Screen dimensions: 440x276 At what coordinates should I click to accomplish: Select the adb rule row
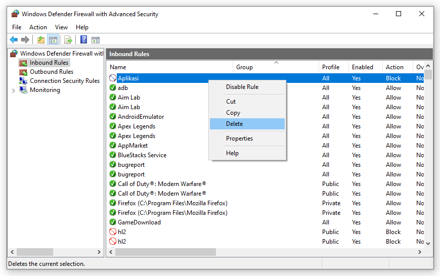tap(266, 87)
